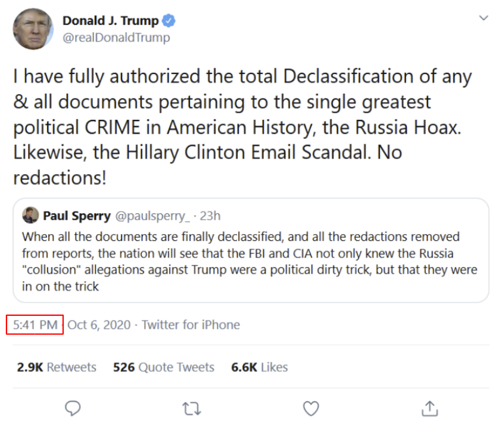Open the tweet author's profile picture
The image size is (502, 428).
[x=33, y=29]
